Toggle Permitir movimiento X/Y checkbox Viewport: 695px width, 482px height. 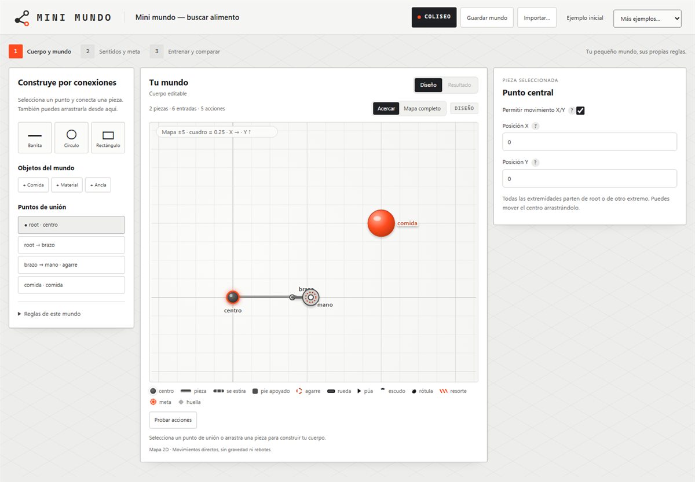tap(580, 111)
